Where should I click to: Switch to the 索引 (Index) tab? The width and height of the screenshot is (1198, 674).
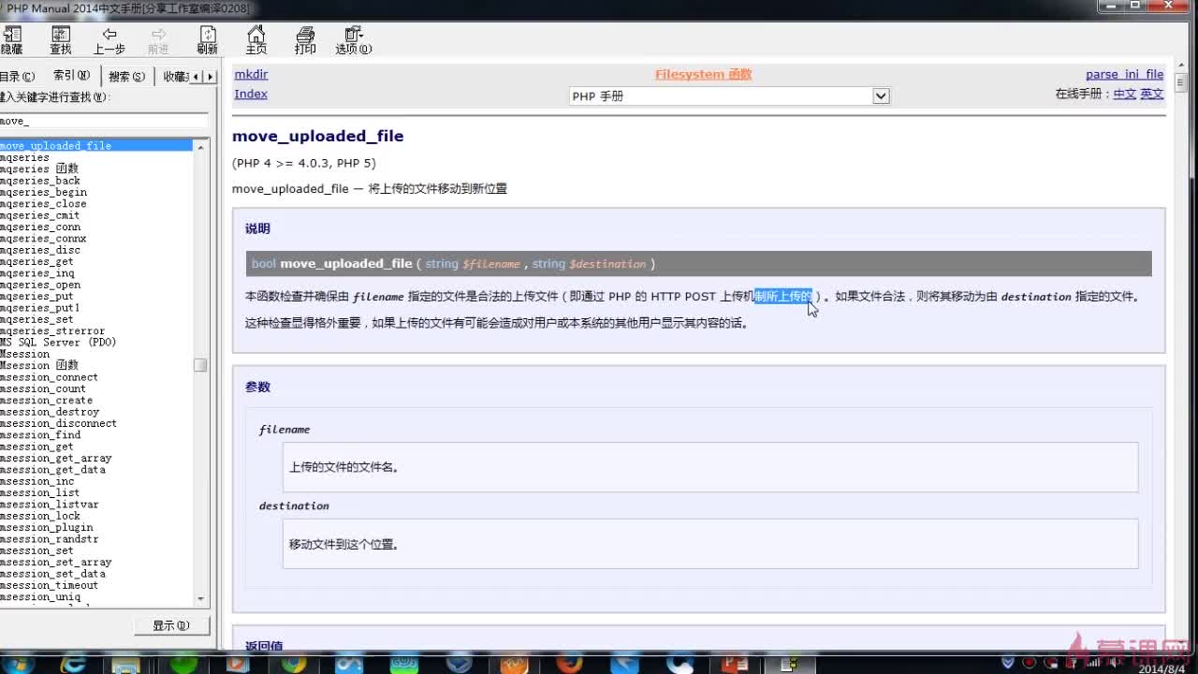(72, 76)
